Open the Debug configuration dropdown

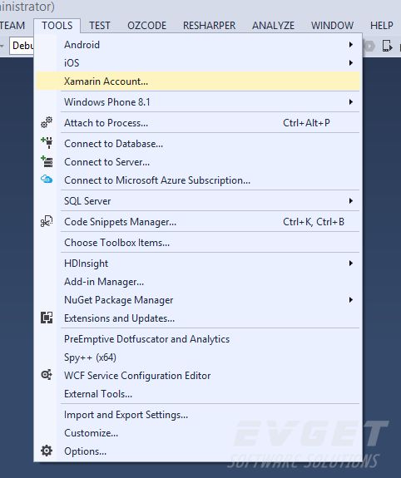(22, 46)
